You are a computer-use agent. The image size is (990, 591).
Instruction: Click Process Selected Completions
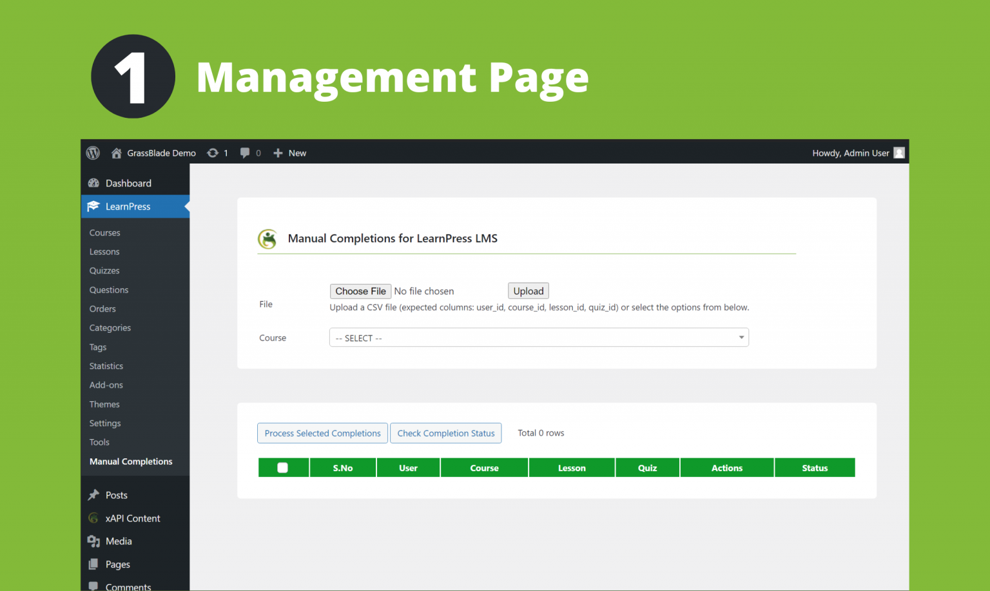[x=322, y=433]
